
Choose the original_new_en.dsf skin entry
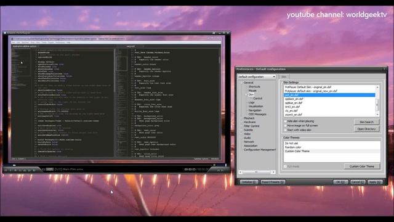pyautogui.click(x=329, y=91)
